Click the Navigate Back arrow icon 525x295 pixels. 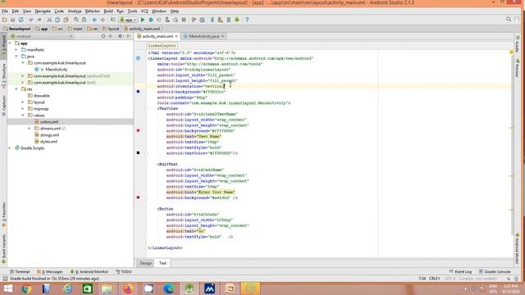[x=94, y=20]
